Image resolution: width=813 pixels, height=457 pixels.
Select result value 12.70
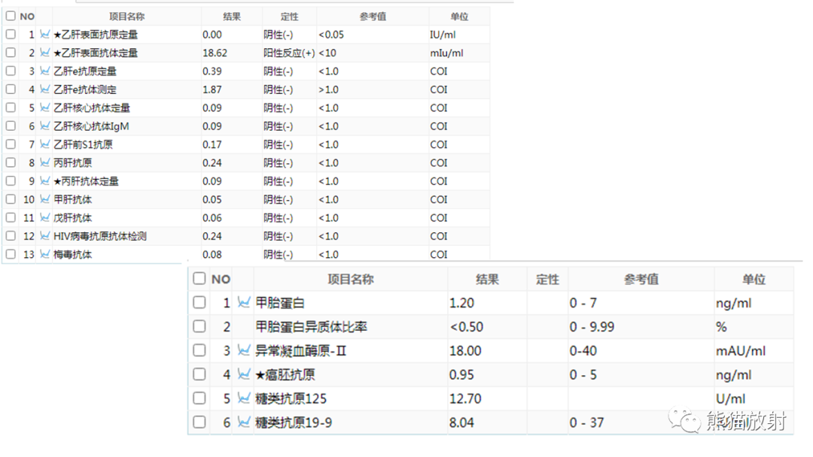point(465,398)
